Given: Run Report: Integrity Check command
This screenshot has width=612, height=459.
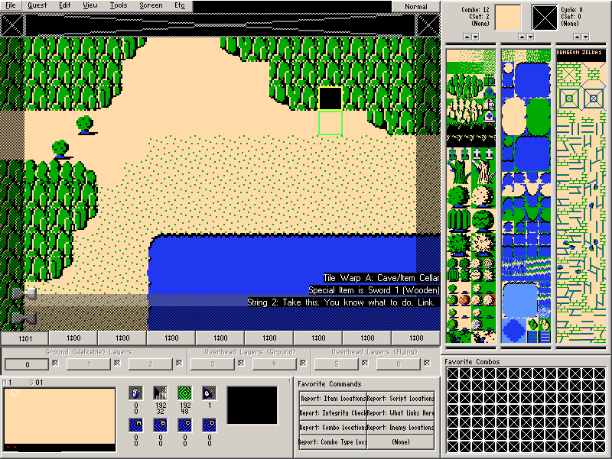Looking at the screenshot, I should 333,412.
